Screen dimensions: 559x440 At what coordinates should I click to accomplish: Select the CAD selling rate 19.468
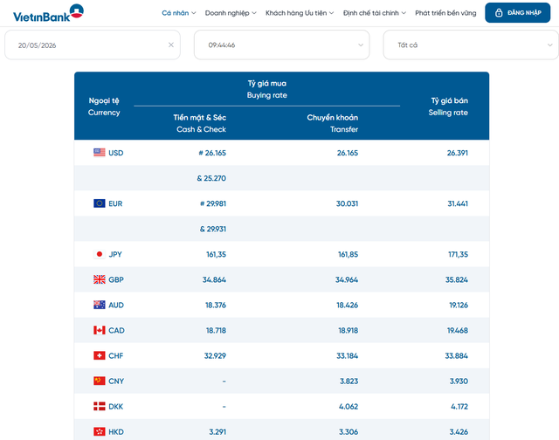[458, 330]
